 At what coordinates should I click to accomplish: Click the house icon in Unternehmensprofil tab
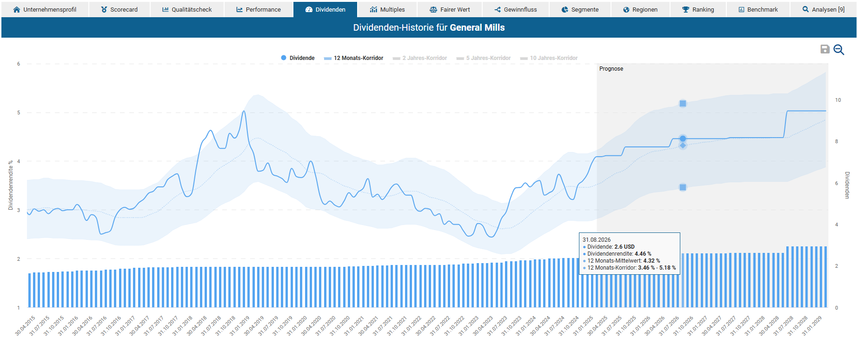click(x=17, y=10)
